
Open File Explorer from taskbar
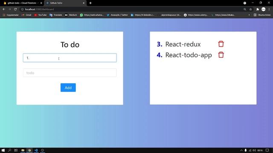[23, 150]
